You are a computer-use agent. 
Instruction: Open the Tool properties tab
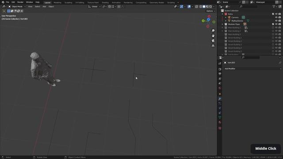click(x=220, y=64)
